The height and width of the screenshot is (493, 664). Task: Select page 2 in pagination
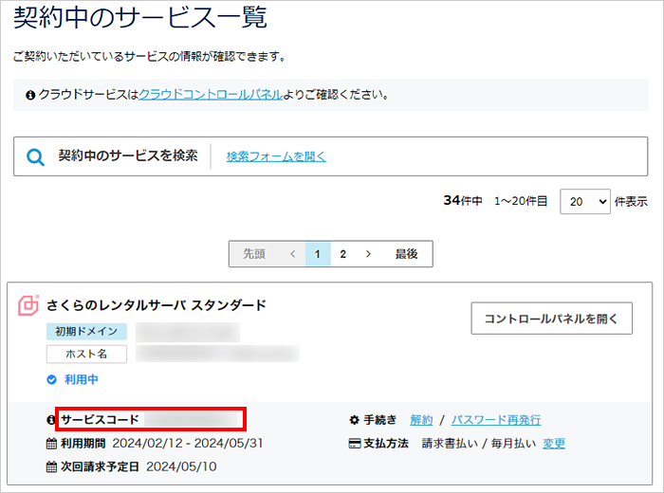click(x=343, y=254)
